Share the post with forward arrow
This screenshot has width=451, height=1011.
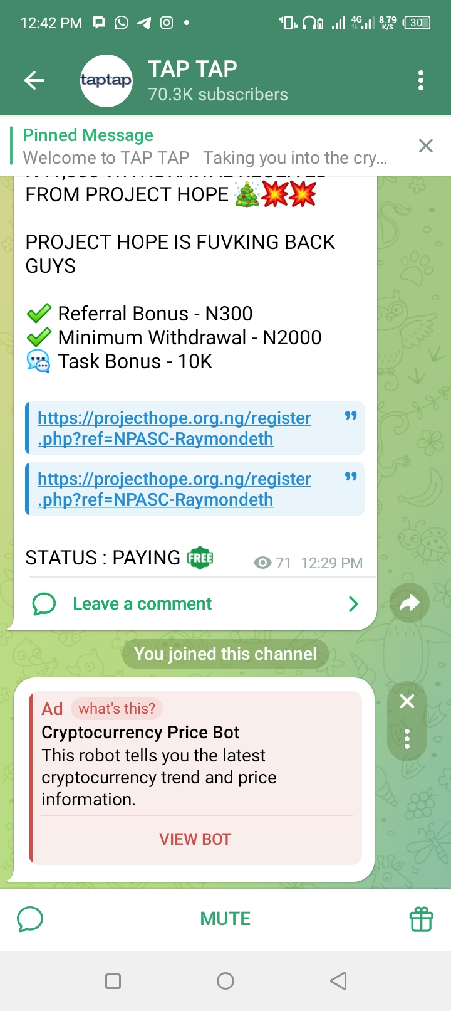[410, 603]
